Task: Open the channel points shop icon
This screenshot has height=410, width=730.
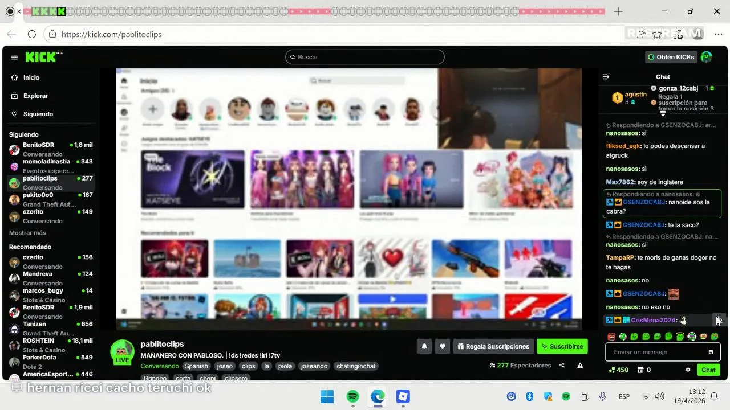Action: [x=640, y=370]
